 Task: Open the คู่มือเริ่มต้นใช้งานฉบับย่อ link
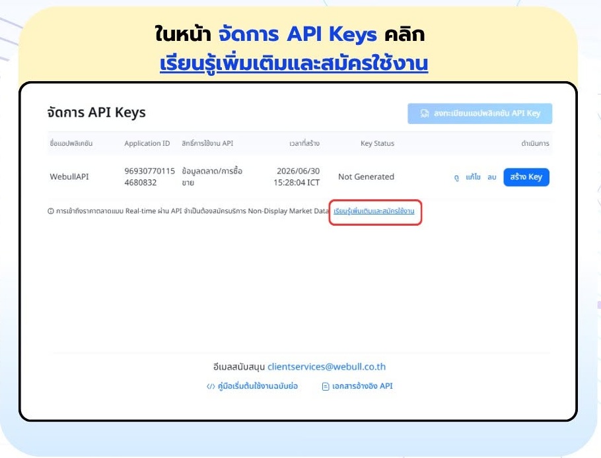(258, 386)
